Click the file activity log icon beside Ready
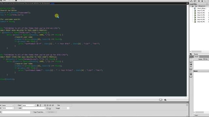Viewport: 209px width, 117px height. point(191,54)
